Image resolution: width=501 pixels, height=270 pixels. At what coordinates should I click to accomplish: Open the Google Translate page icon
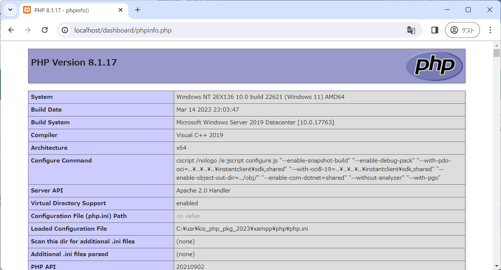(411, 30)
